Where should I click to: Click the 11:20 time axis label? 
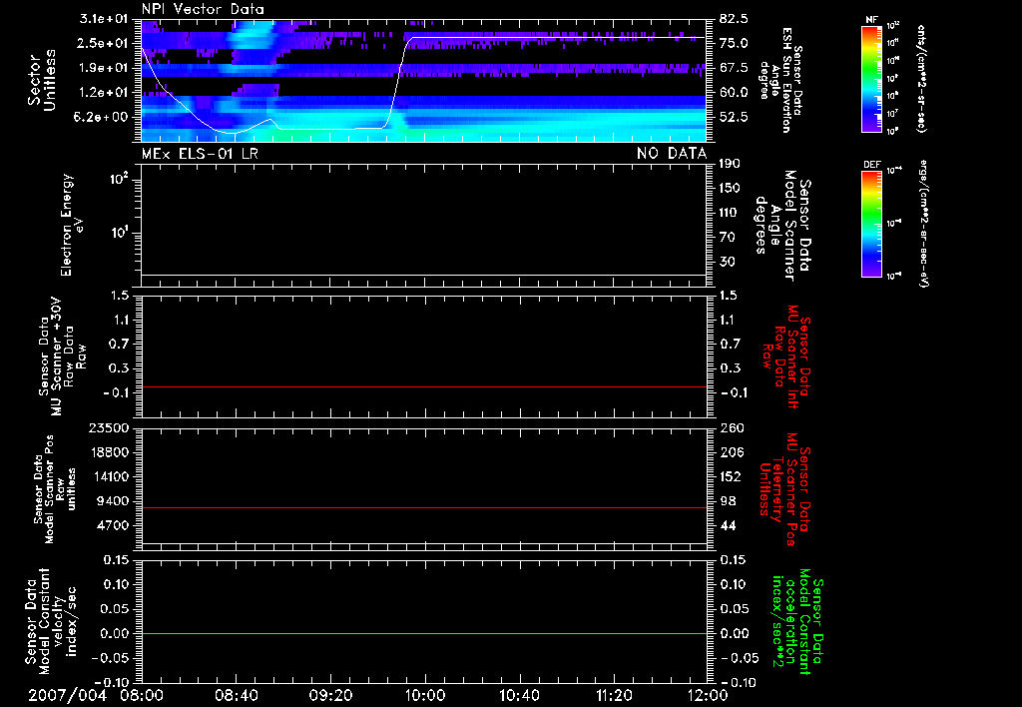614,695
